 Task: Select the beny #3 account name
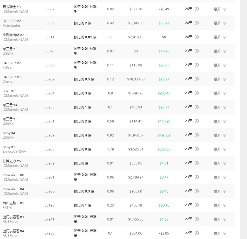coord(9,147)
